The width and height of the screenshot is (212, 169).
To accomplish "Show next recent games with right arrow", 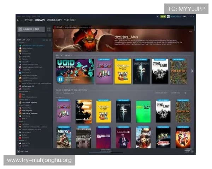I will point(192,71).
